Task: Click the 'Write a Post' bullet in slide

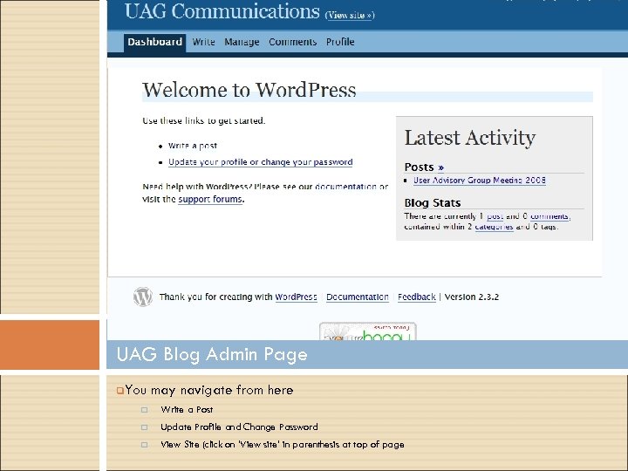Action: 187,410
